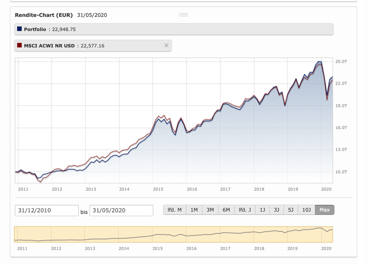This screenshot has height=265, width=368.
Task: Click the Portfolio legend bar
Action: click(x=174, y=29)
